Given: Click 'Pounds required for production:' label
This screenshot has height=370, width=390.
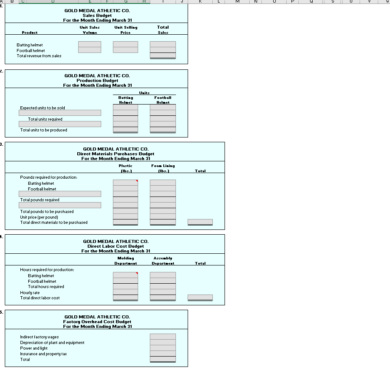Looking at the screenshot, I should [x=49, y=177].
